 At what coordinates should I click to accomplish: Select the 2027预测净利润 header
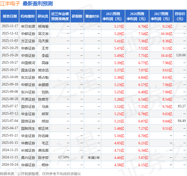tap(161, 16)
